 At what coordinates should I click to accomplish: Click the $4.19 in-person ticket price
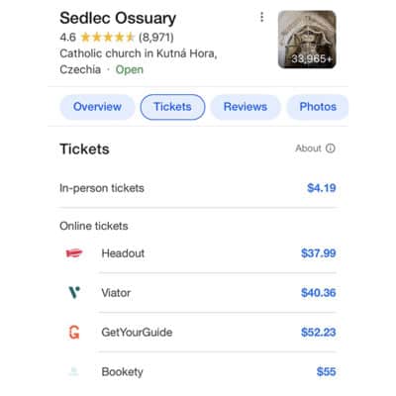[322, 188]
